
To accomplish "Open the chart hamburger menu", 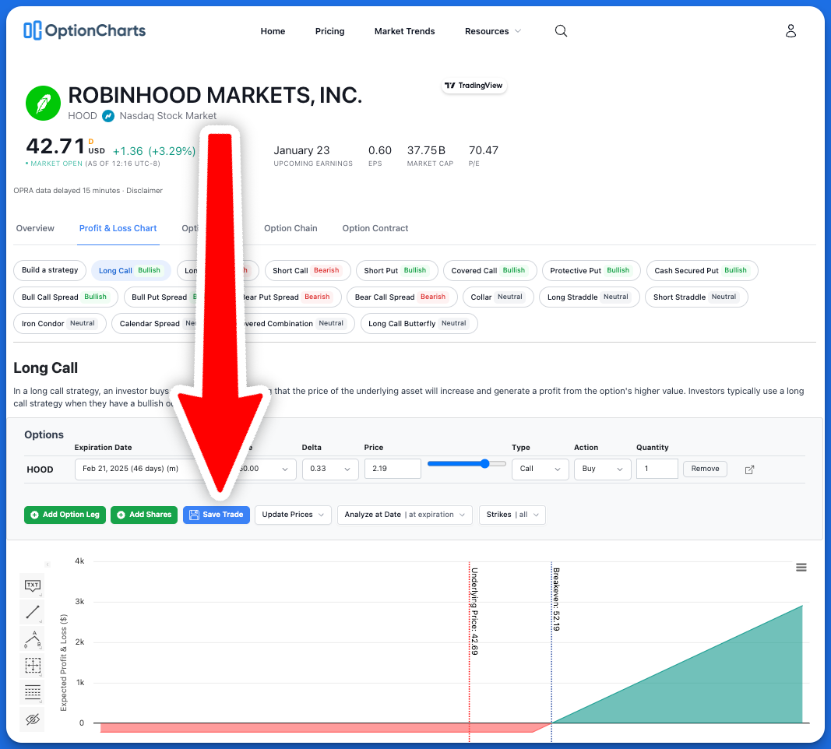I will tap(801, 568).
